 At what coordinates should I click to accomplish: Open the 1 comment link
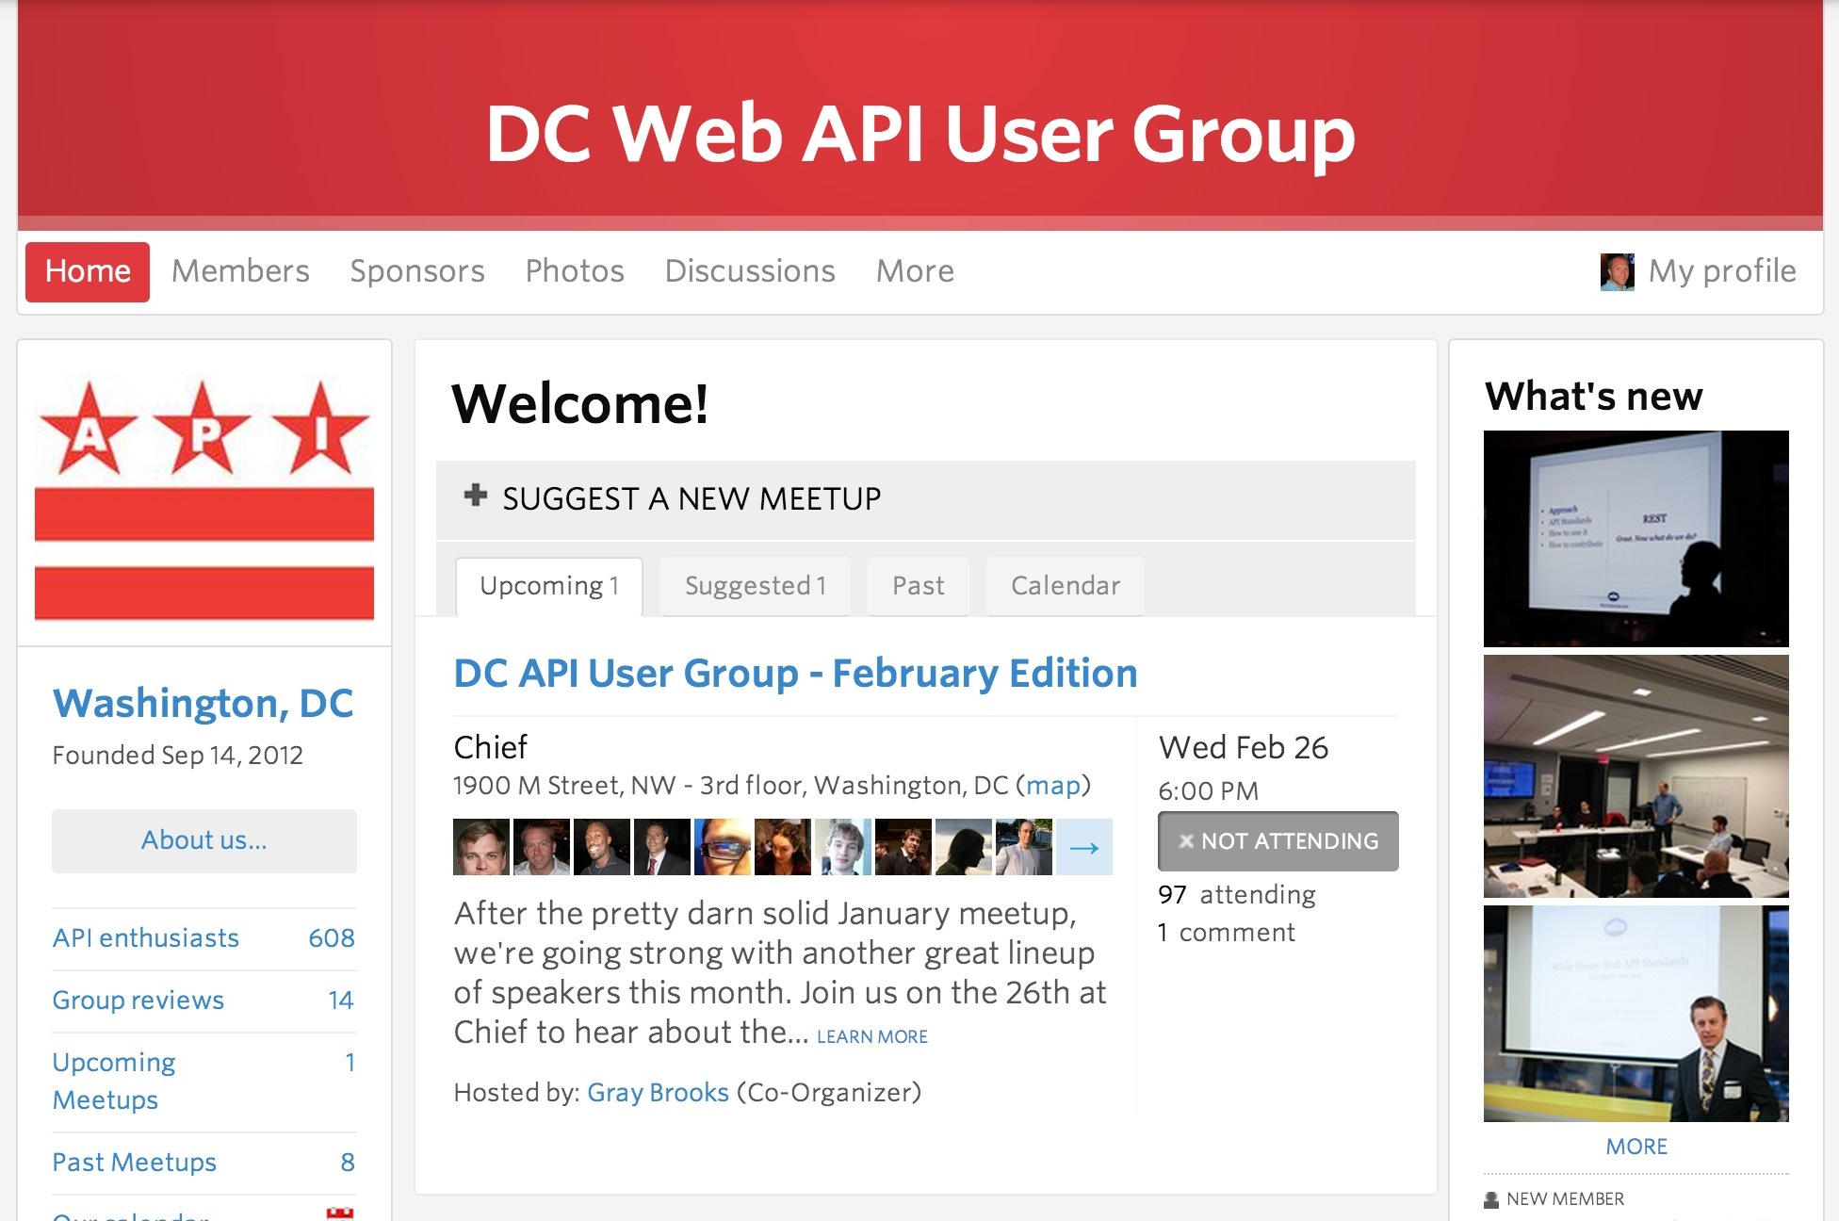click(1227, 933)
